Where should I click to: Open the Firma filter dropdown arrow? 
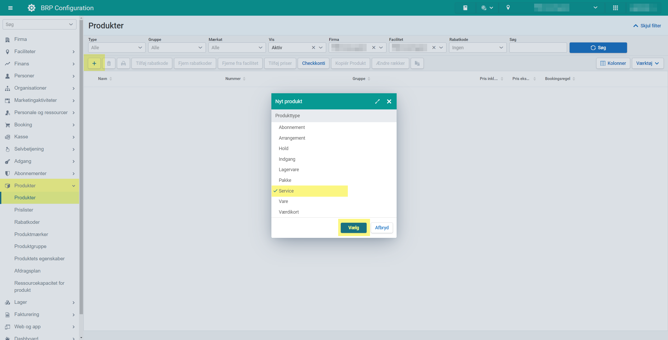pyautogui.click(x=381, y=48)
